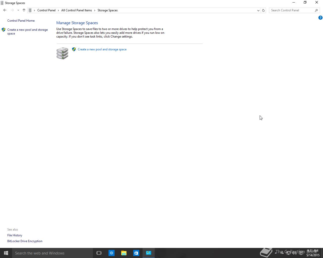This screenshot has width=323, height=258.
Task: Click the shield icon beside main create link
Action: [x=74, y=49]
